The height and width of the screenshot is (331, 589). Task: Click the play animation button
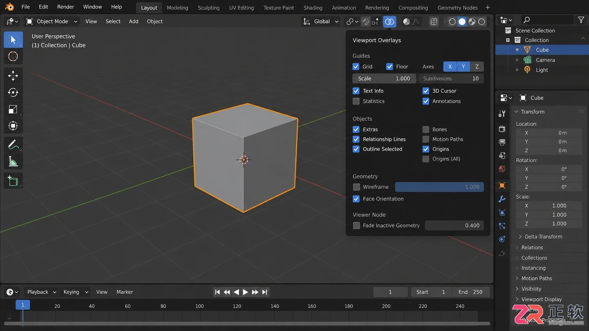pos(245,292)
